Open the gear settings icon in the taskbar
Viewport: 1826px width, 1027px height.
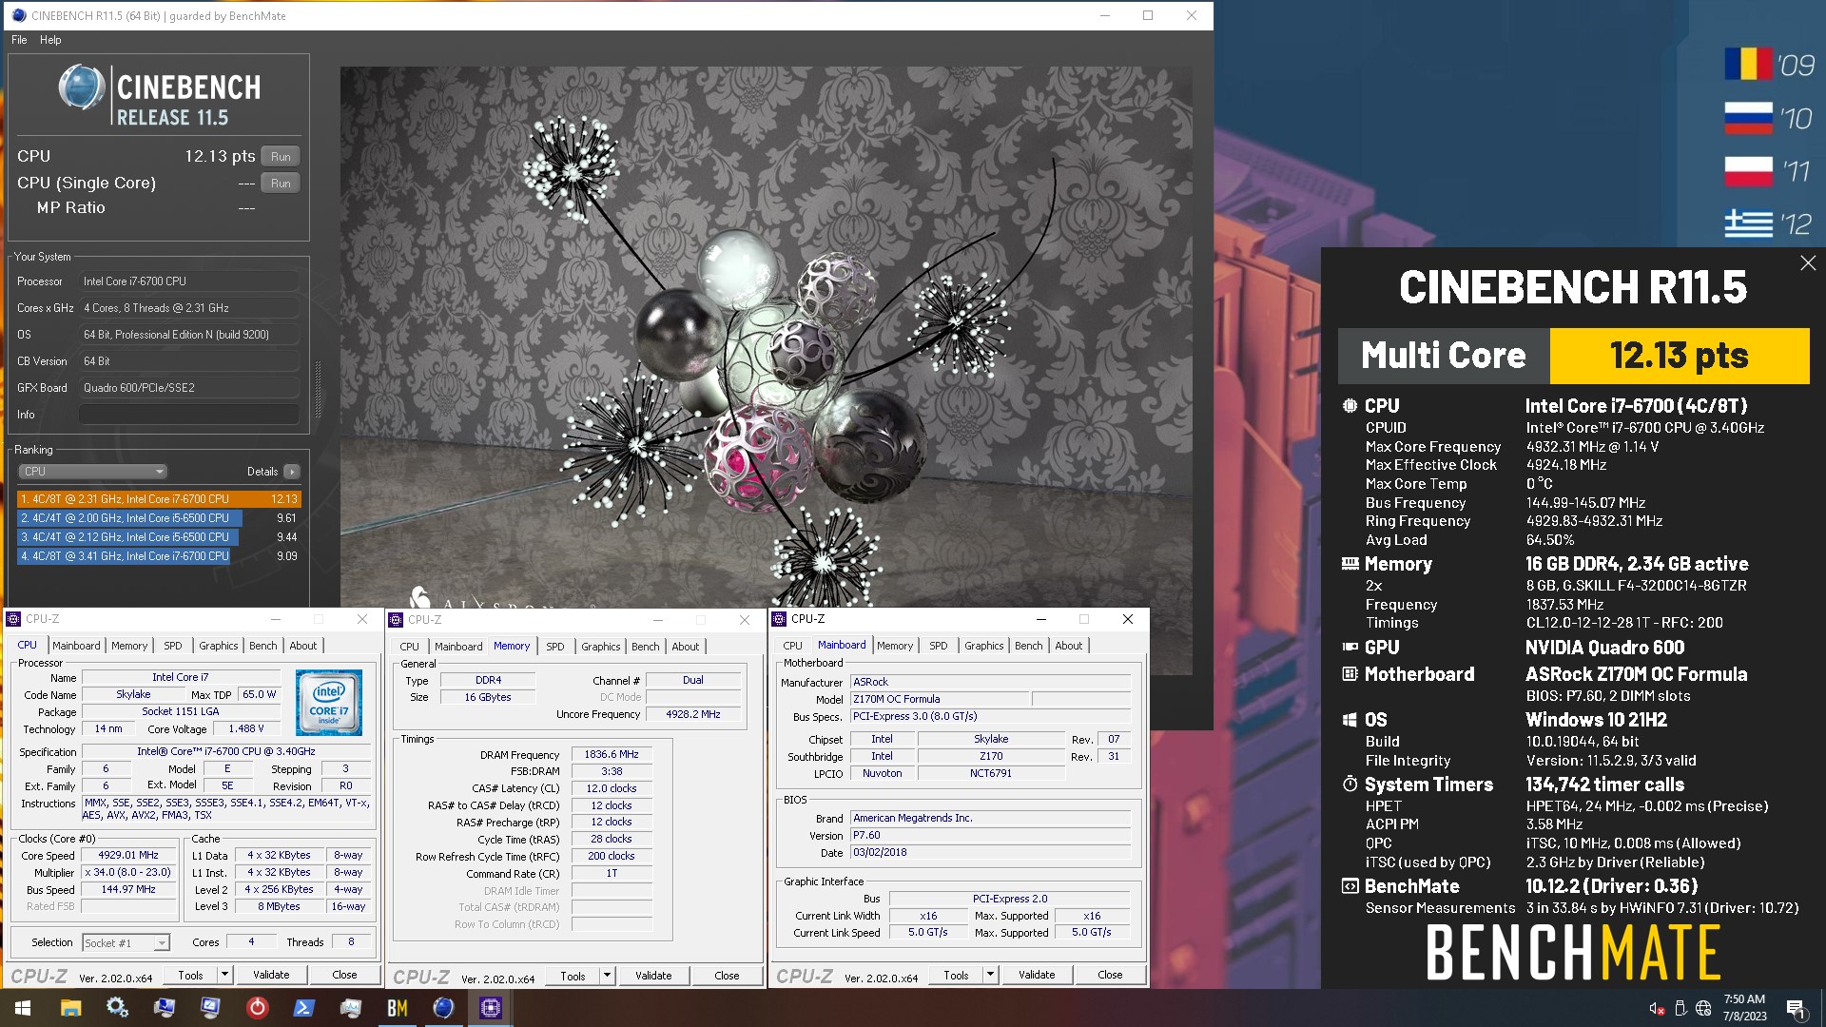click(x=117, y=1008)
